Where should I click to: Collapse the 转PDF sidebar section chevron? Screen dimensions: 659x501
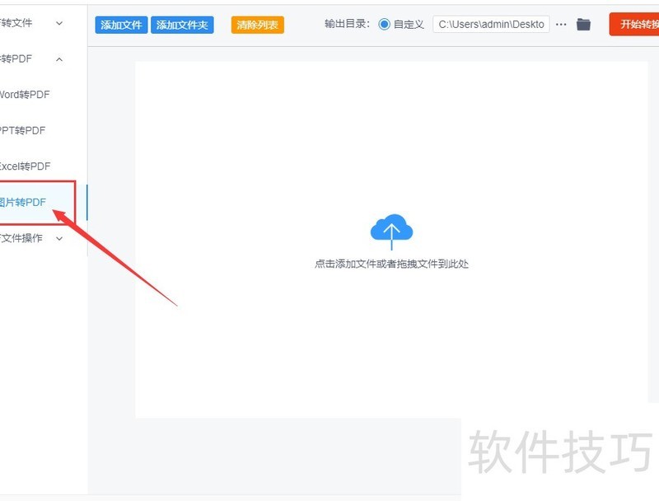click(59, 59)
